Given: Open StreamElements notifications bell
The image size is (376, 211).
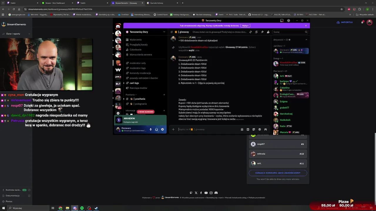Looking at the screenshot, I should click(x=362, y=22).
